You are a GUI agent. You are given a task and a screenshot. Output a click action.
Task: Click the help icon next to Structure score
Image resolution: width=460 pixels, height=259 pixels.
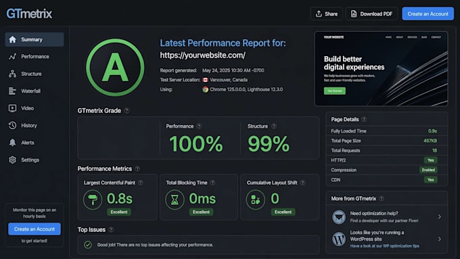[x=274, y=126]
